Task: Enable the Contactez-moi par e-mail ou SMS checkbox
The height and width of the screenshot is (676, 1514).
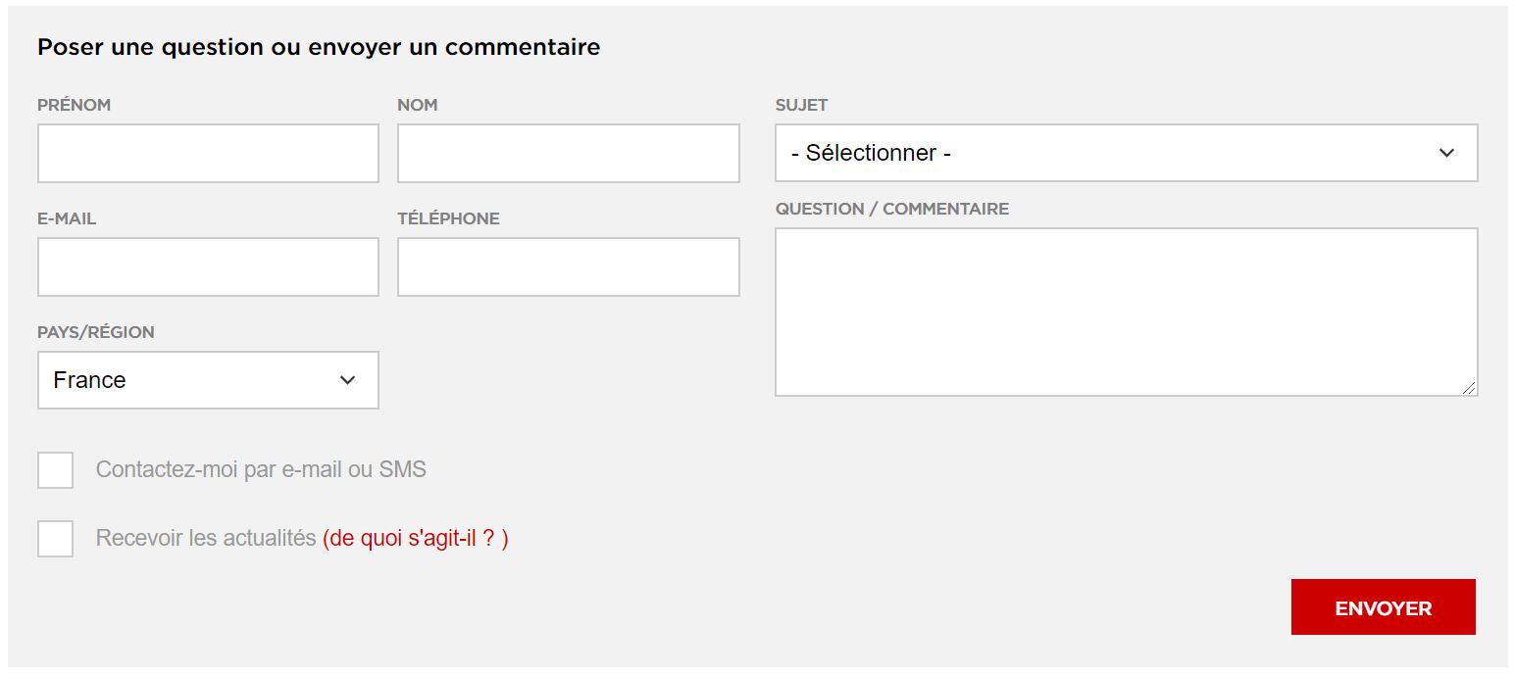Action: pyautogui.click(x=55, y=470)
